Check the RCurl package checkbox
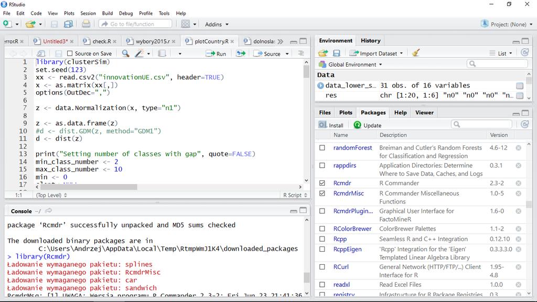This screenshot has width=537, height=302. tap(322, 267)
